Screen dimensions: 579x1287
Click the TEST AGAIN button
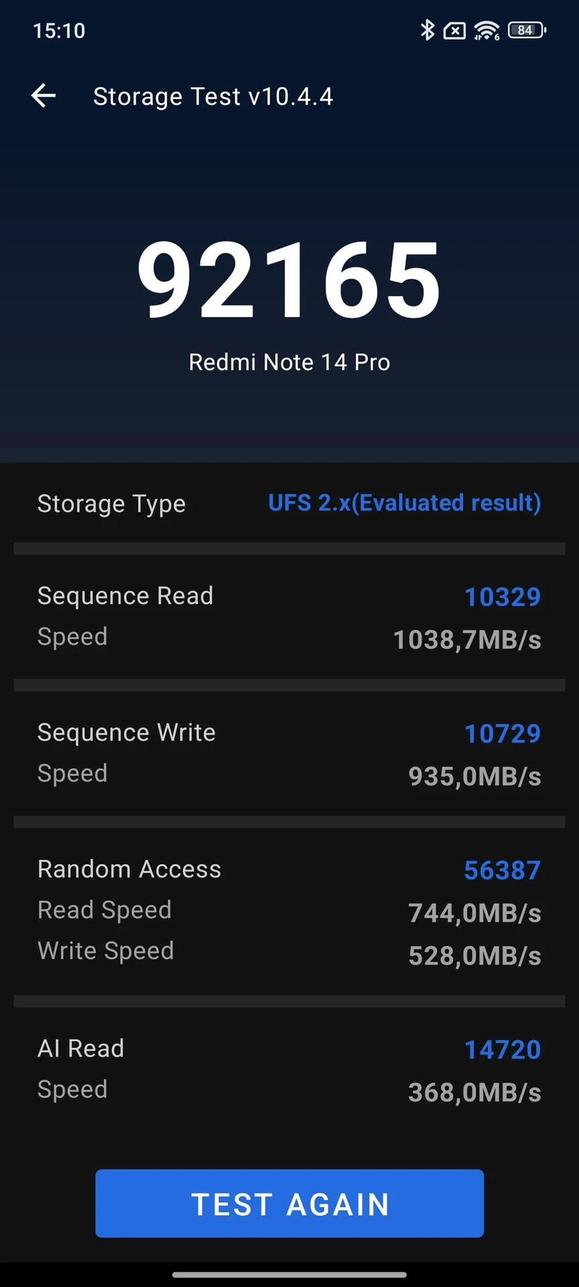[x=289, y=1203]
